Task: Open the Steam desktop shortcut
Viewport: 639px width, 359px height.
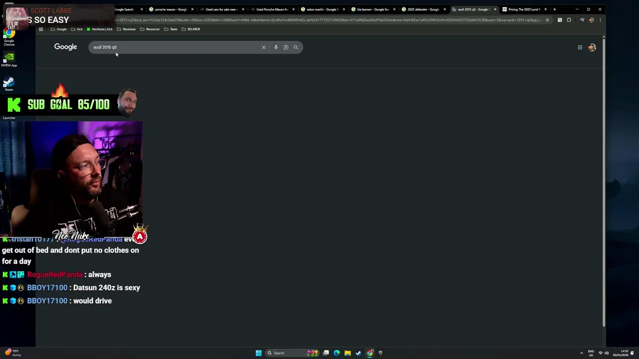Action: (x=8, y=84)
